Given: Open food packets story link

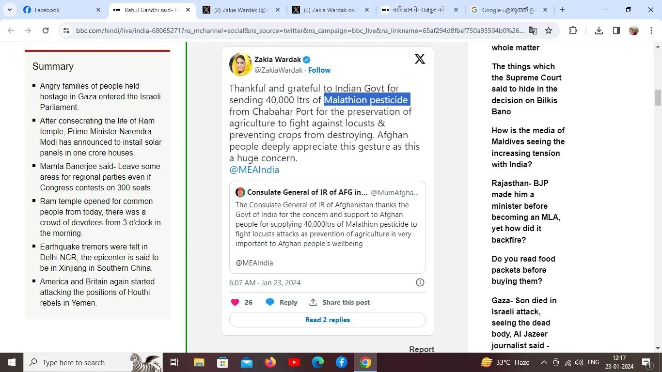Looking at the screenshot, I should 523,270.
